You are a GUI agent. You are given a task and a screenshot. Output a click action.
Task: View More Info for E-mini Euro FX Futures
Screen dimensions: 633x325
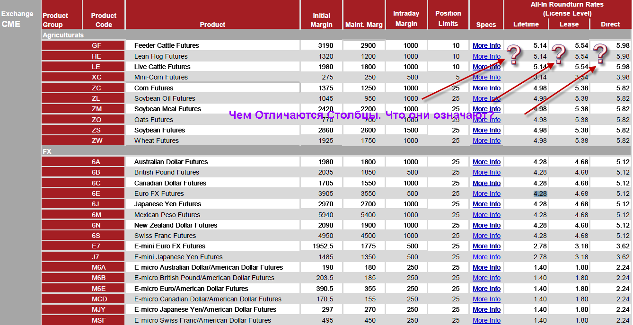pos(486,246)
